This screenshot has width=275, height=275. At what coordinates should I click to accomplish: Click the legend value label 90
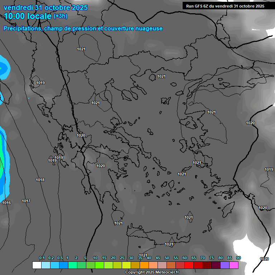238,258
